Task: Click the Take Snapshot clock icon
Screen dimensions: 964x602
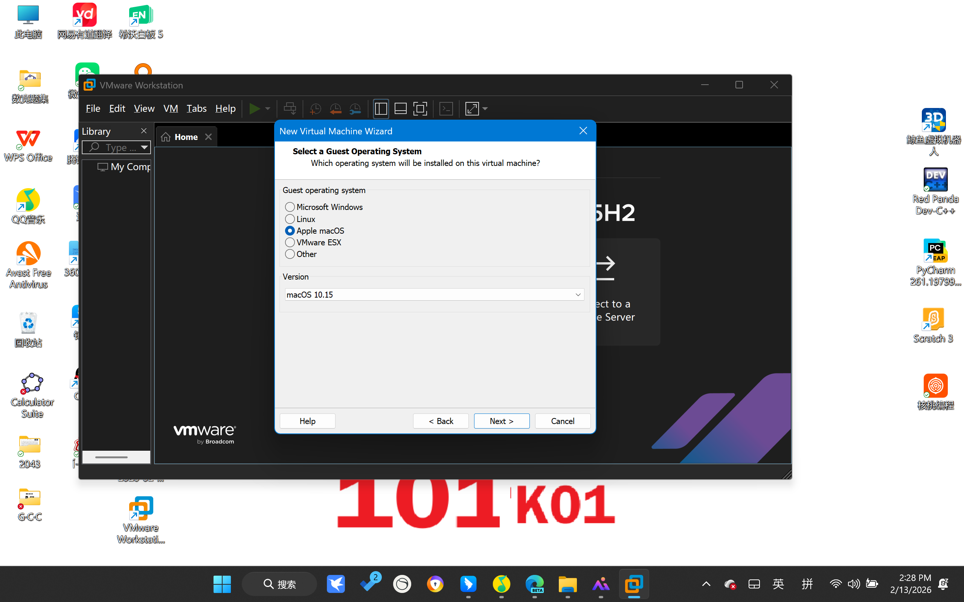Action: (x=315, y=108)
